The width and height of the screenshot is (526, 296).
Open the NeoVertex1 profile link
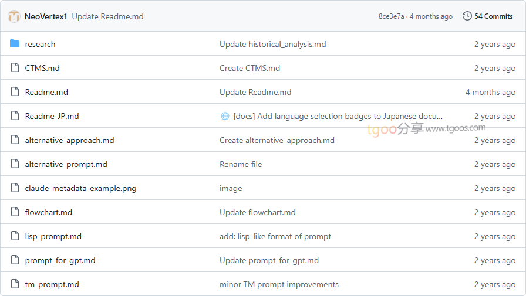(46, 16)
